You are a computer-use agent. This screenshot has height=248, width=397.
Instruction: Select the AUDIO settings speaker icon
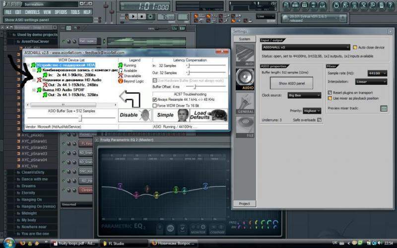coord(244,79)
